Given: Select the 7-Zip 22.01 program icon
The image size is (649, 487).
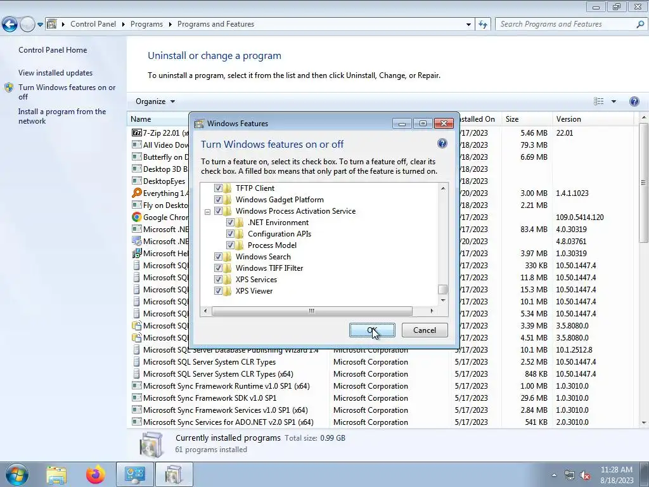Looking at the screenshot, I should coord(137,133).
